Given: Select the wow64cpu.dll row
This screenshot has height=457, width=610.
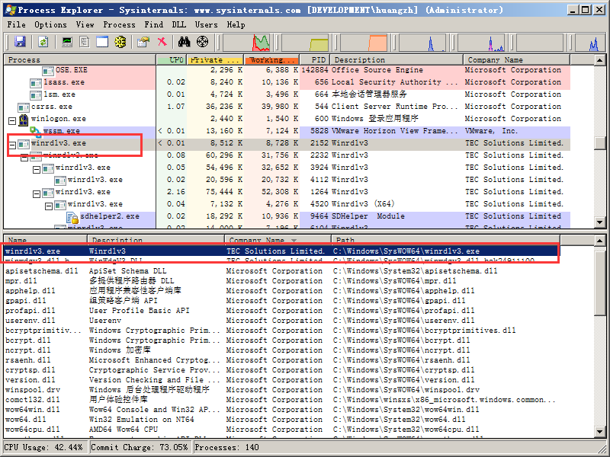Looking at the screenshot, I should pos(282,430).
